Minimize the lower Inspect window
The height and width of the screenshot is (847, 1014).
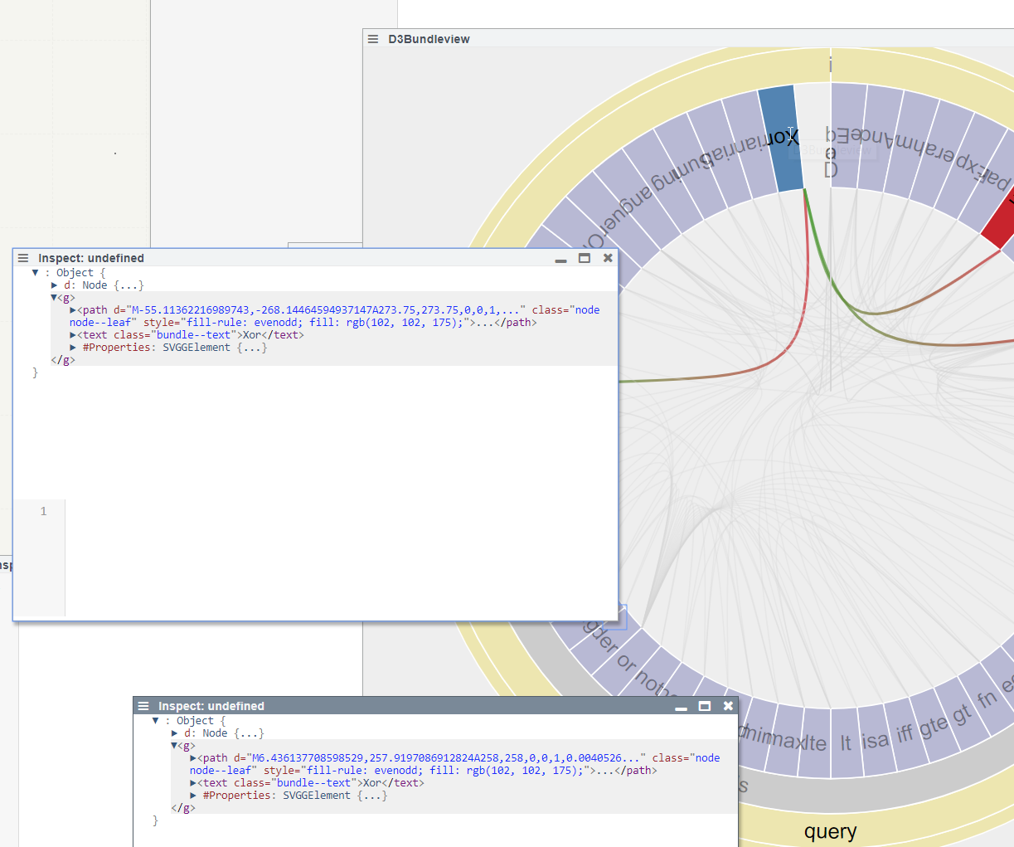click(682, 707)
